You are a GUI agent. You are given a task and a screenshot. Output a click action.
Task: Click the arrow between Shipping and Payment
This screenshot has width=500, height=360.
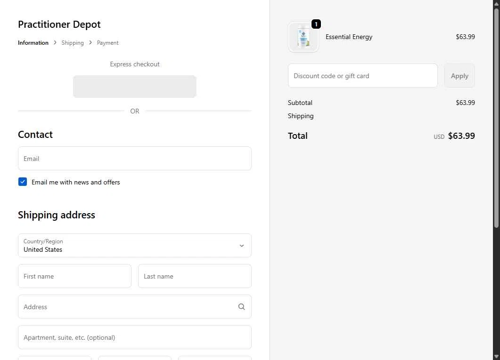point(90,43)
